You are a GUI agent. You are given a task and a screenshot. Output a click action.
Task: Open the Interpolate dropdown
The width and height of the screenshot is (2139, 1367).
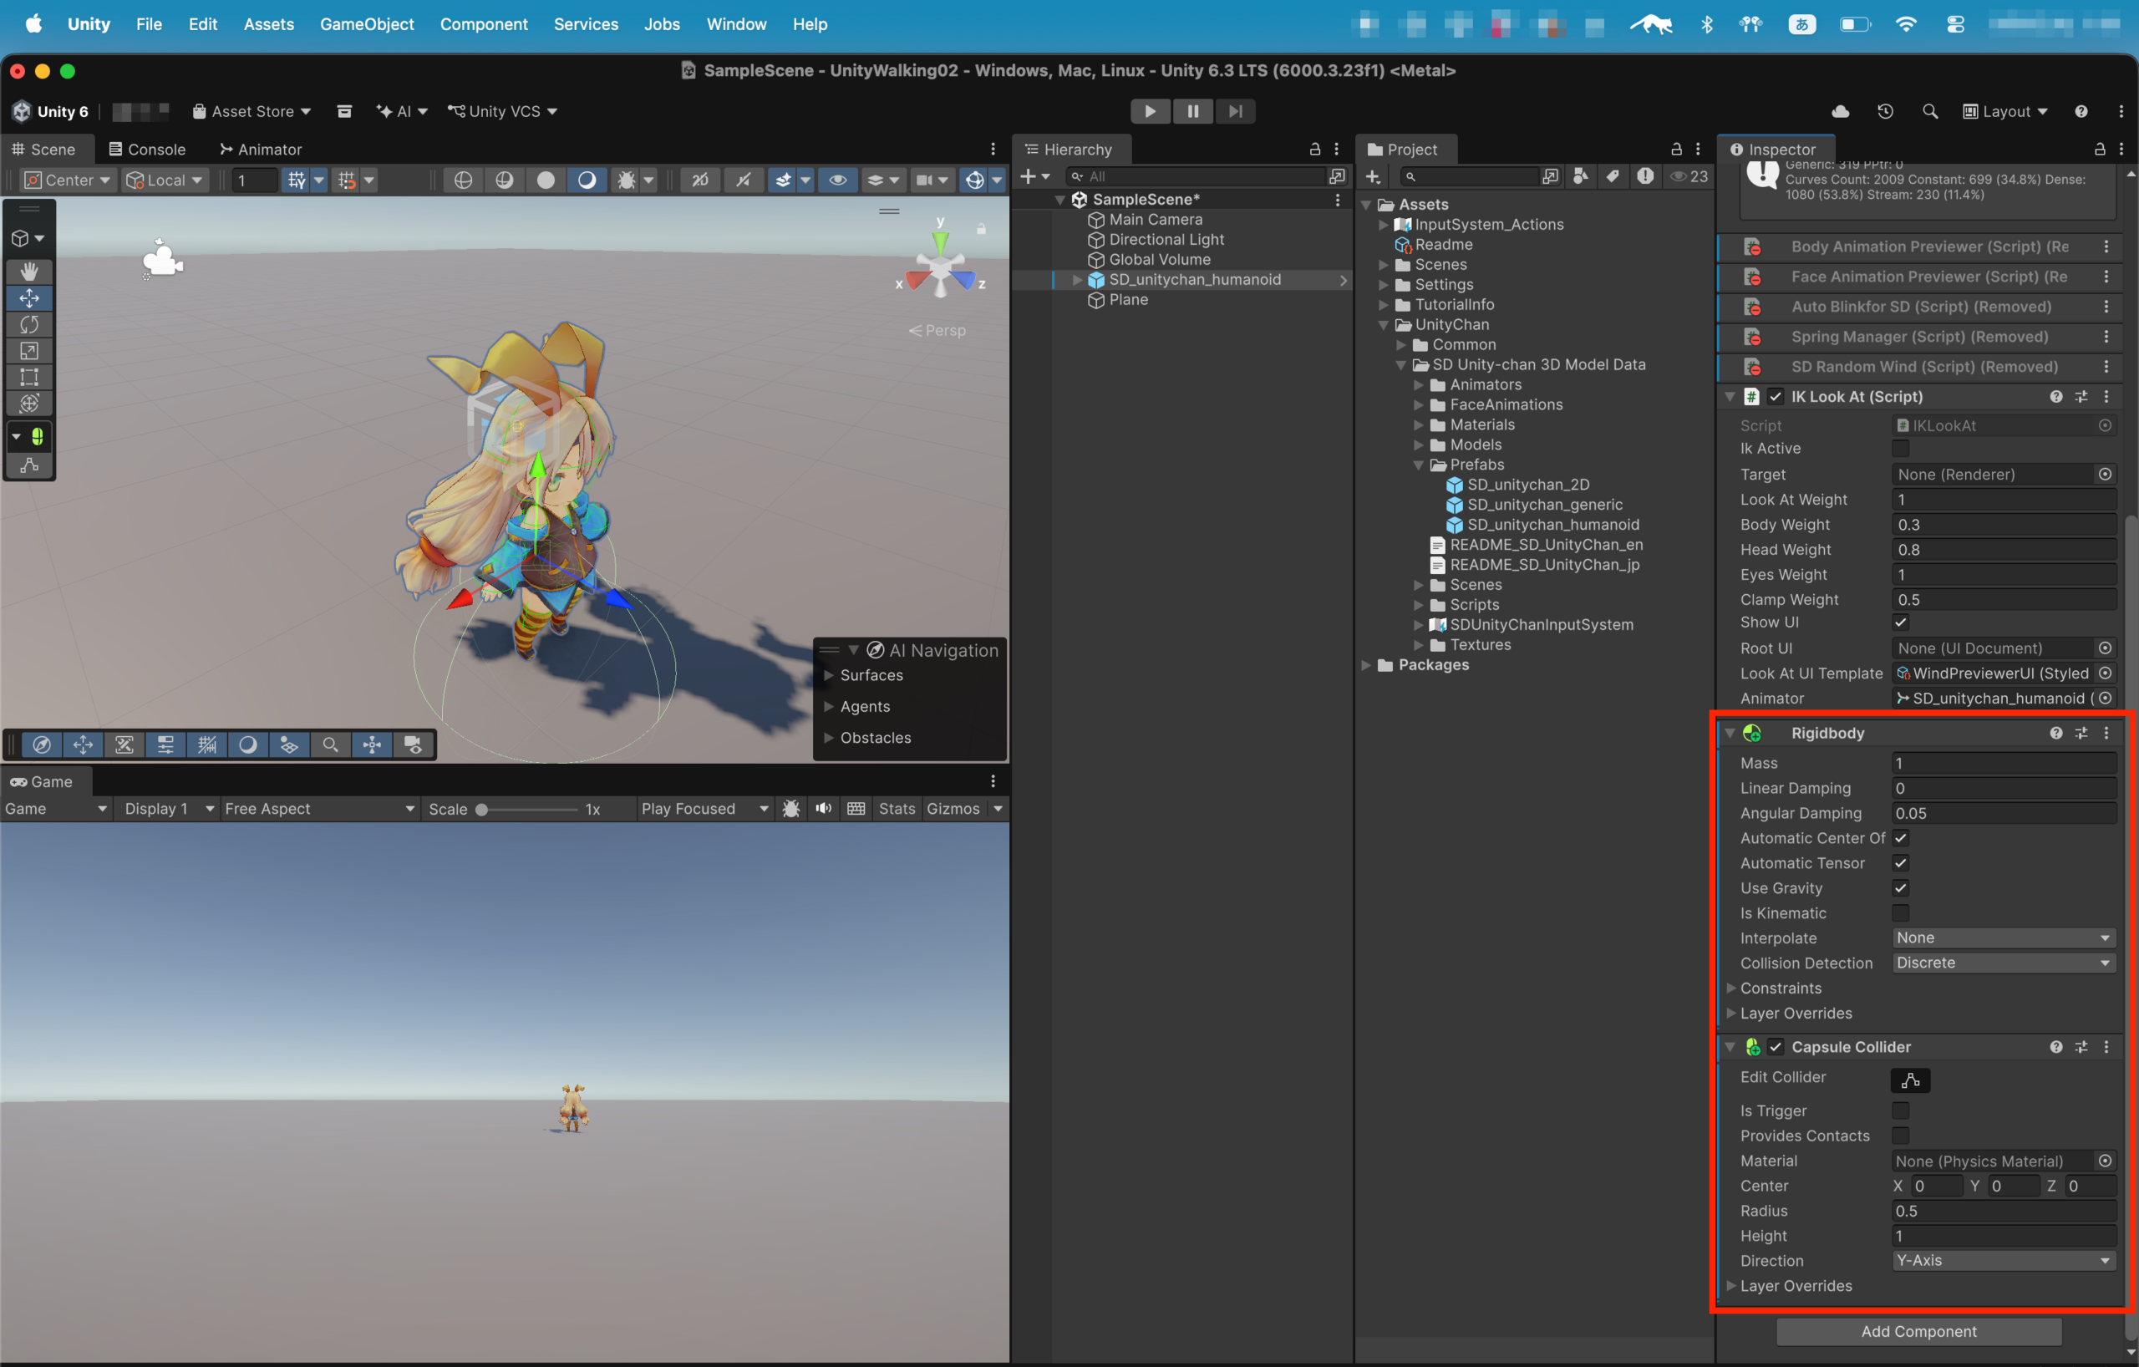point(2003,938)
